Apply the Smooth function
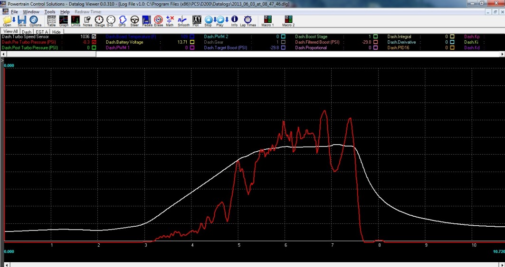The height and width of the screenshot is (267, 505). tap(183, 21)
